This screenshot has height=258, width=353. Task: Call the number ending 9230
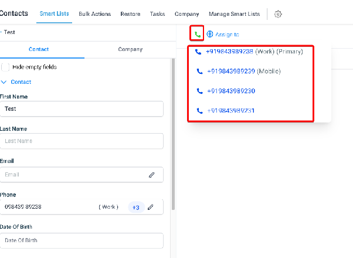click(226, 91)
